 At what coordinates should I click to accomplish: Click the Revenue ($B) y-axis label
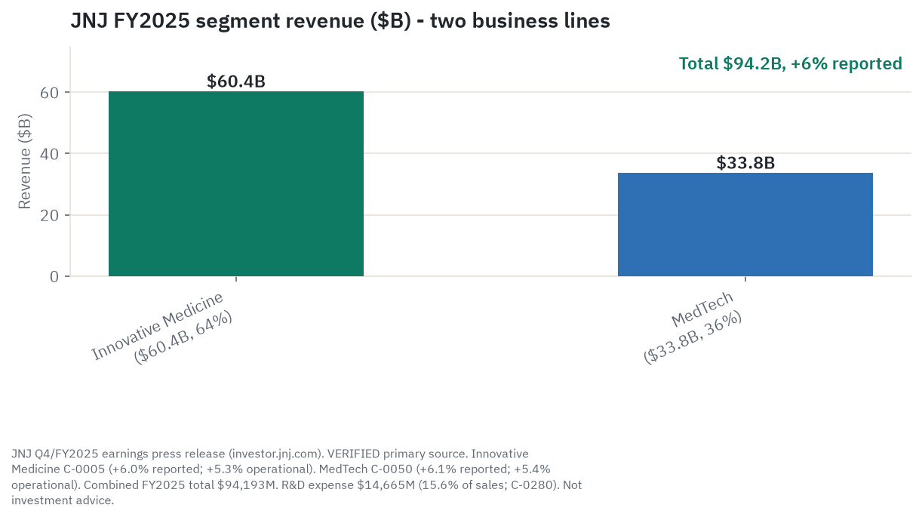click(x=25, y=162)
